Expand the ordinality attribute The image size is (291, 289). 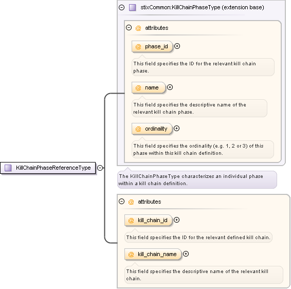pyautogui.click(x=176, y=129)
